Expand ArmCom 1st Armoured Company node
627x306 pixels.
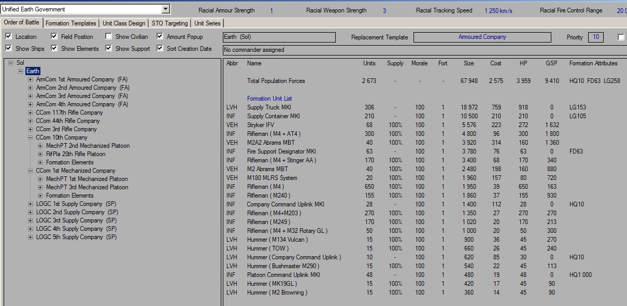pyautogui.click(x=31, y=79)
